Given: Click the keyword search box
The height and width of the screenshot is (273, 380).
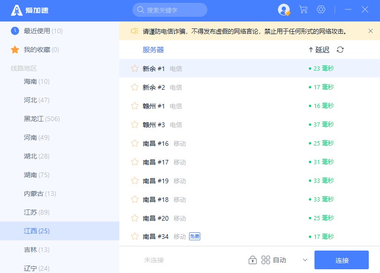Looking at the screenshot, I should [170, 10].
